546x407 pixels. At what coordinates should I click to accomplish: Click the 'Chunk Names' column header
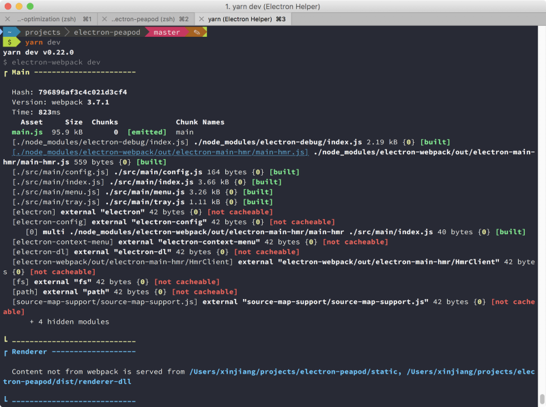(x=200, y=122)
